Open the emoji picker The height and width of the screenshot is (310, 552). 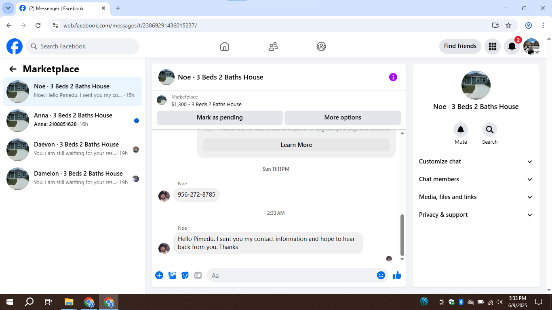point(381,275)
